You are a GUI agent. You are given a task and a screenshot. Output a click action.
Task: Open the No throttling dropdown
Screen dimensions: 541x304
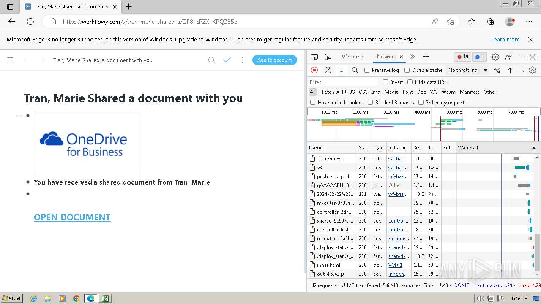pos(468,70)
